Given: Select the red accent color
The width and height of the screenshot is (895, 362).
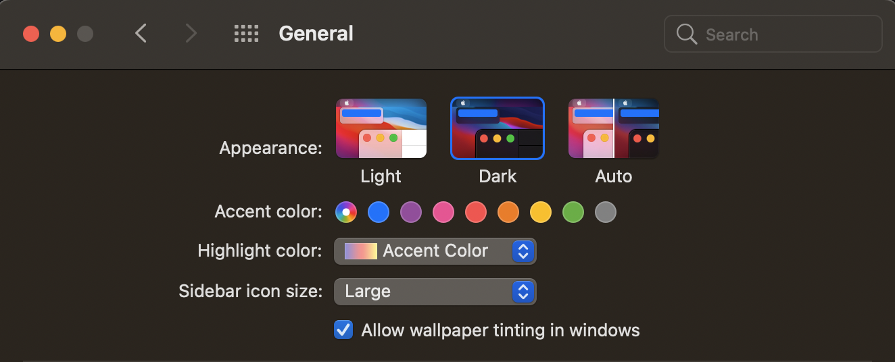Looking at the screenshot, I should pos(476,212).
